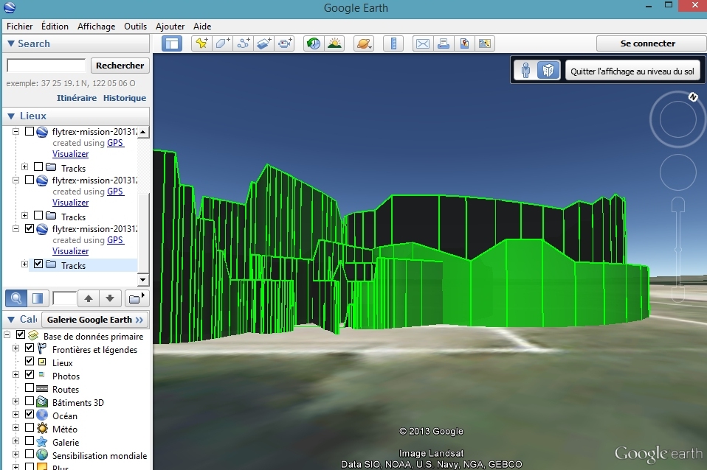Show historical imagery clock icon

point(314,43)
